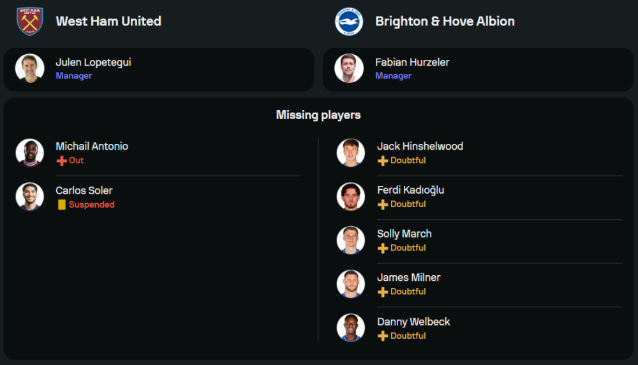638x365 pixels.
Task: Open Fabian Hurzeler's manager photo
Action: [x=349, y=68]
